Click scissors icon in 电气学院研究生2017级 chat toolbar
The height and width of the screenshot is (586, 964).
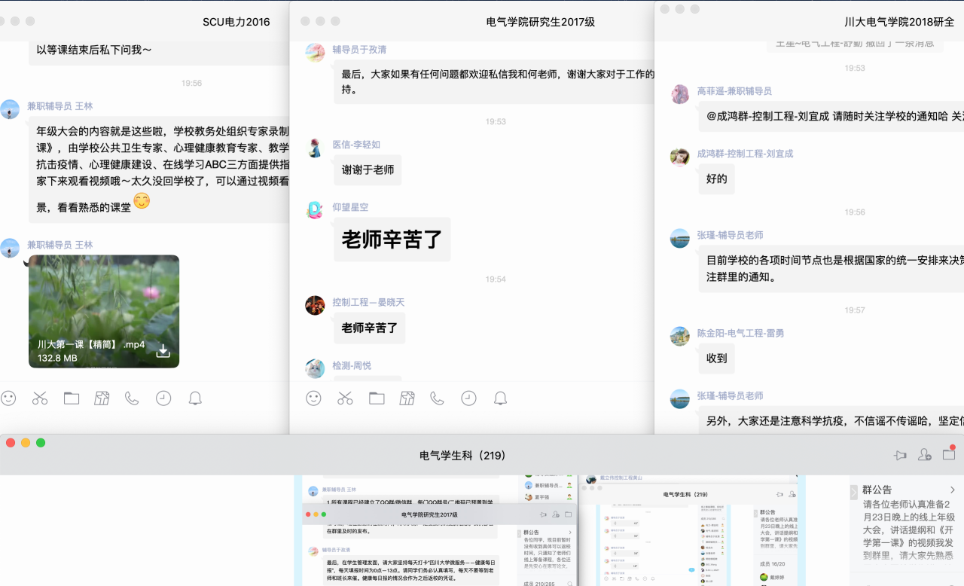point(345,398)
